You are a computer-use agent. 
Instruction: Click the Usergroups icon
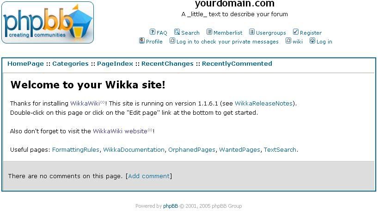click(252, 32)
